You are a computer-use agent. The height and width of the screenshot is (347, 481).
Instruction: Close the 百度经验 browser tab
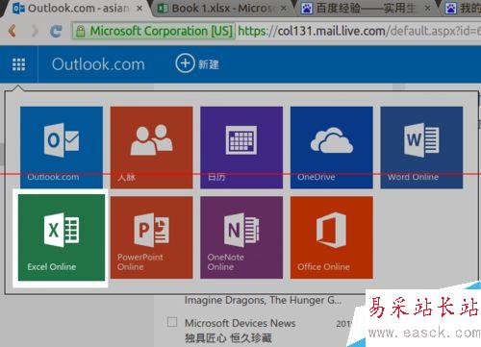point(427,9)
